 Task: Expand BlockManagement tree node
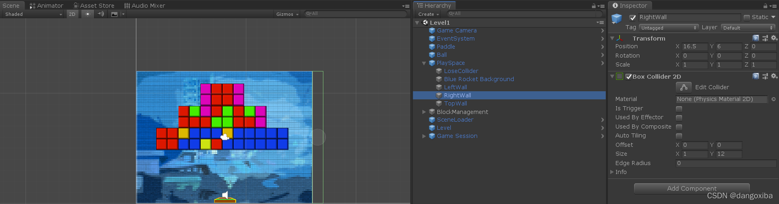click(424, 112)
